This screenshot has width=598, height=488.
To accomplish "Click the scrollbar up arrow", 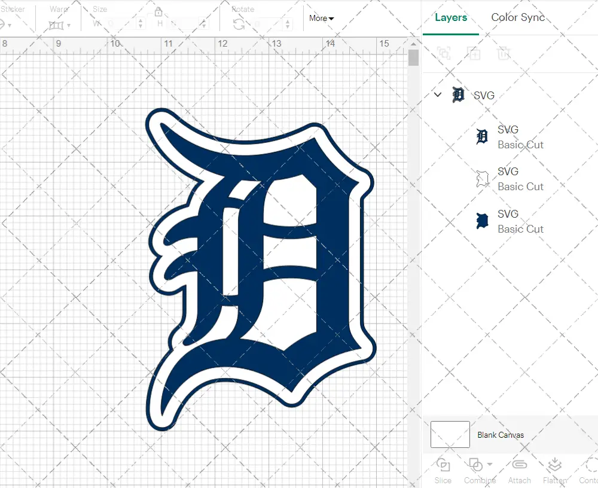I will point(413,44).
